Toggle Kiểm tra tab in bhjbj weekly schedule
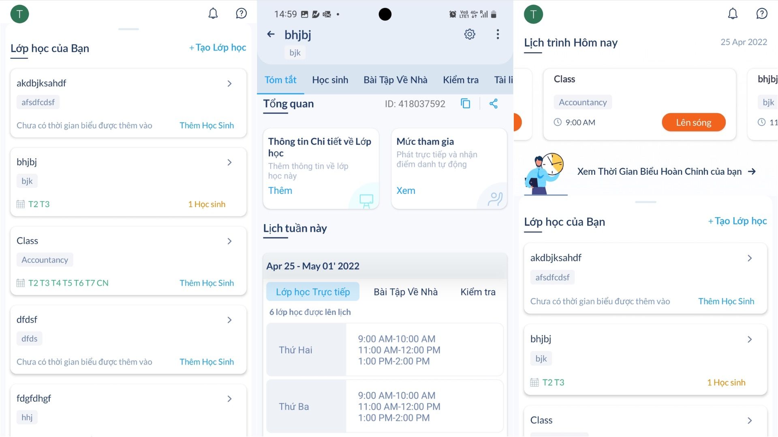This screenshot has width=778, height=437. click(477, 291)
